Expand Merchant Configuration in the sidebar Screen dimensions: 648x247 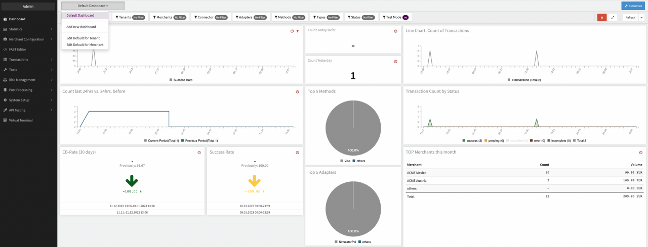click(x=28, y=39)
